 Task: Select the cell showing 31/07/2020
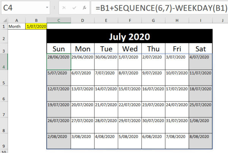coord(177,125)
